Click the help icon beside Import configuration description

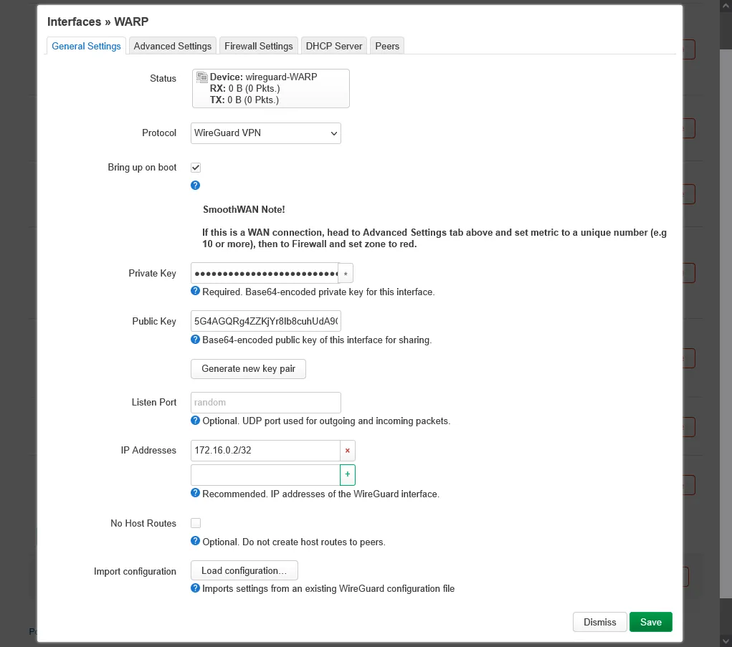tap(196, 588)
